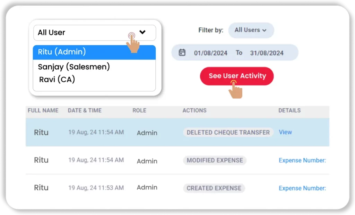Click the calendar icon beside the start date

182,53
